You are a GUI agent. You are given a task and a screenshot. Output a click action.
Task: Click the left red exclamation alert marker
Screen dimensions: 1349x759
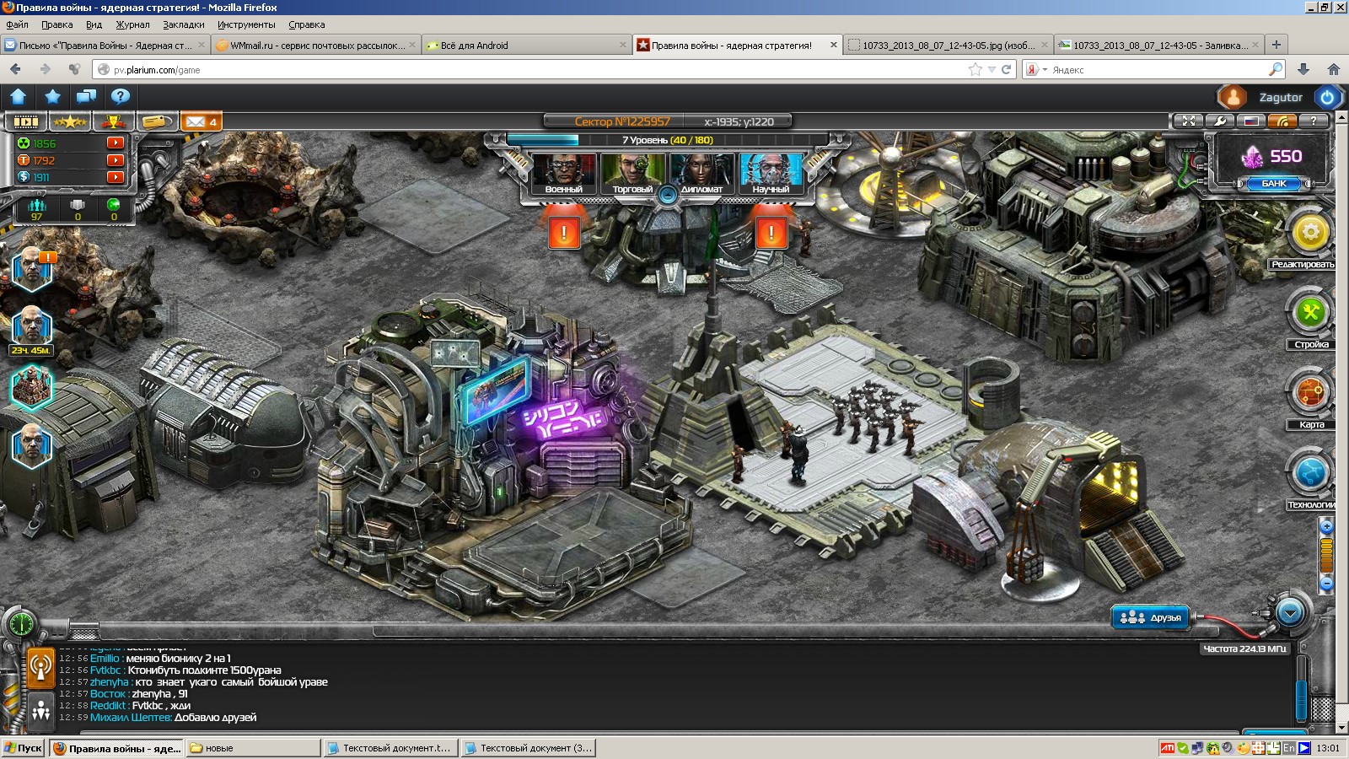coord(564,231)
